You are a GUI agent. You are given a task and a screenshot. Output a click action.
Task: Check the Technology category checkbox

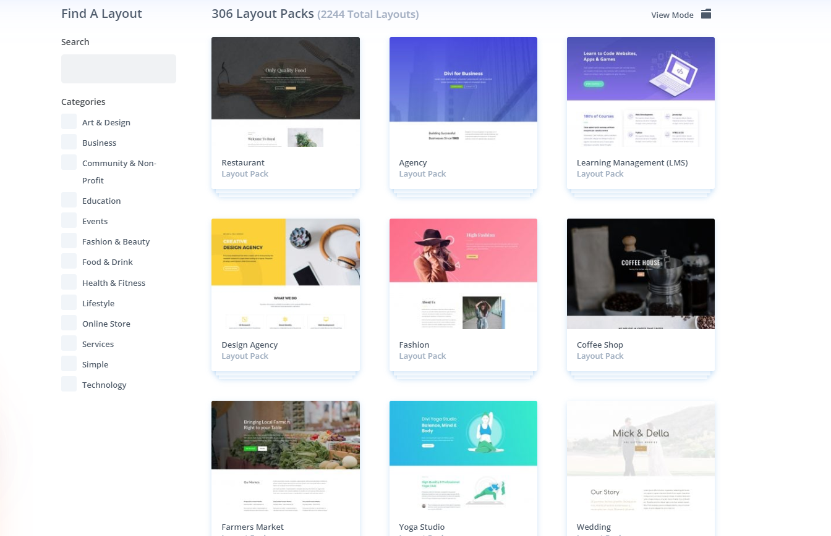[69, 384]
